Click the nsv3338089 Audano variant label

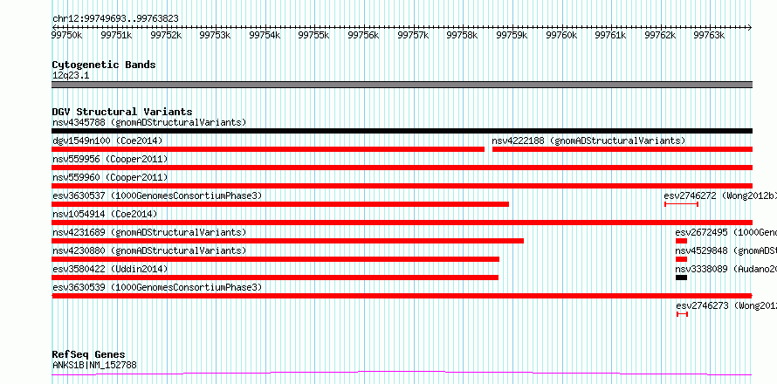tap(726, 269)
